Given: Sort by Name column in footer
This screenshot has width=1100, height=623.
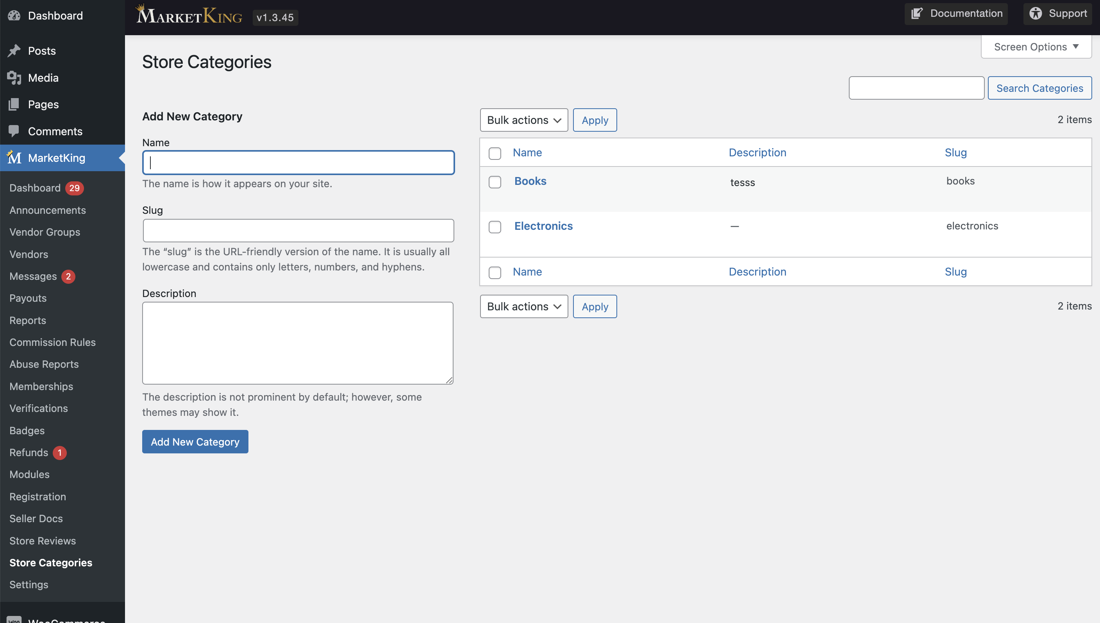Looking at the screenshot, I should 527,272.
